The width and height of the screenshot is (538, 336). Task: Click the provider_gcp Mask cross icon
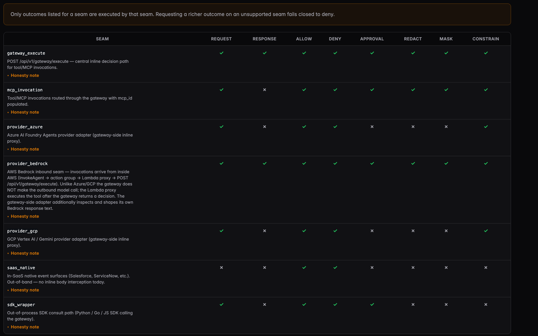coord(446,231)
